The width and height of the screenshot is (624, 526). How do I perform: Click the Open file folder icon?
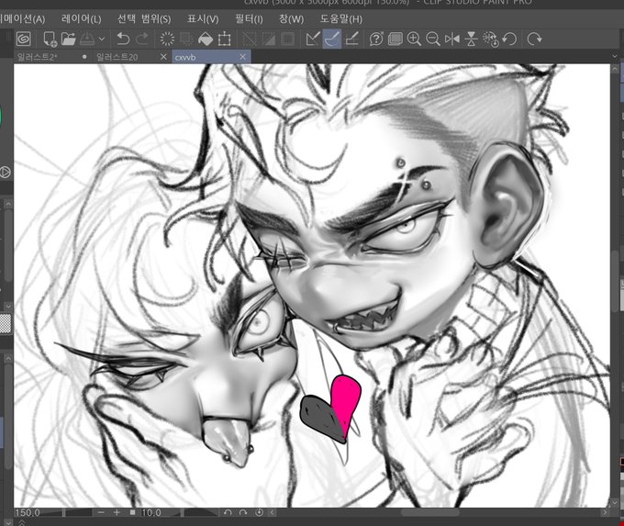pos(68,39)
